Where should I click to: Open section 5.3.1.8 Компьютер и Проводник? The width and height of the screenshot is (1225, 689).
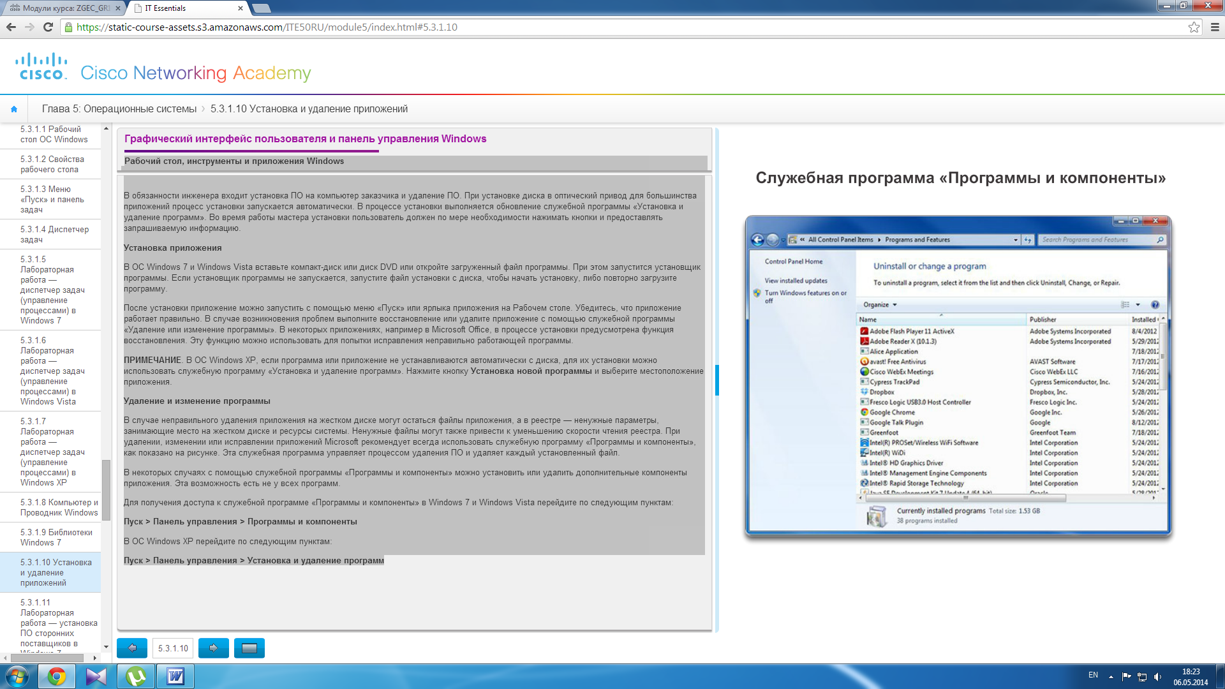tap(59, 507)
